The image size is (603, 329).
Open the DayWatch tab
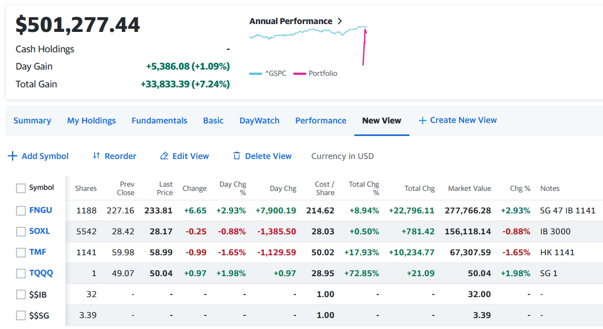pos(259,120)
